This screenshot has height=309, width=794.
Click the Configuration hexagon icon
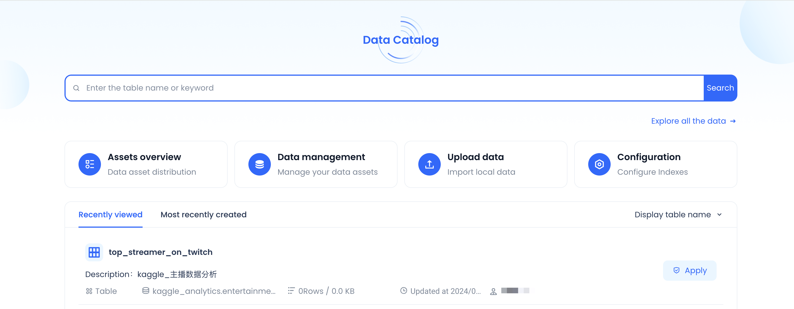coord(599,164)
